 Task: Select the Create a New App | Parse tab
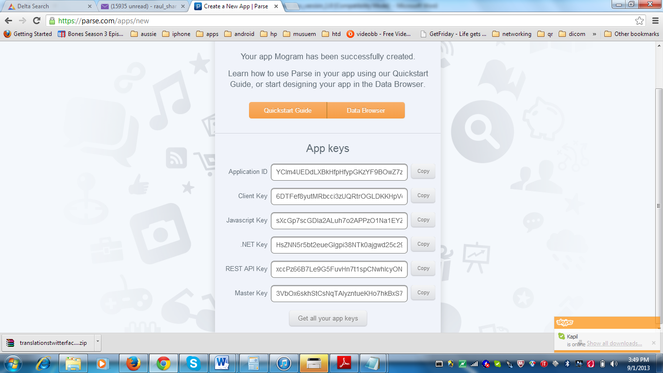pos(235,7)
